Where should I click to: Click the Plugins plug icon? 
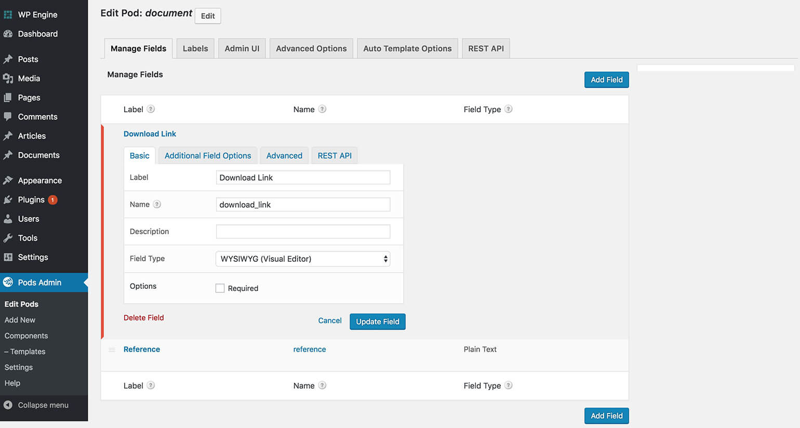coord(8,200)
